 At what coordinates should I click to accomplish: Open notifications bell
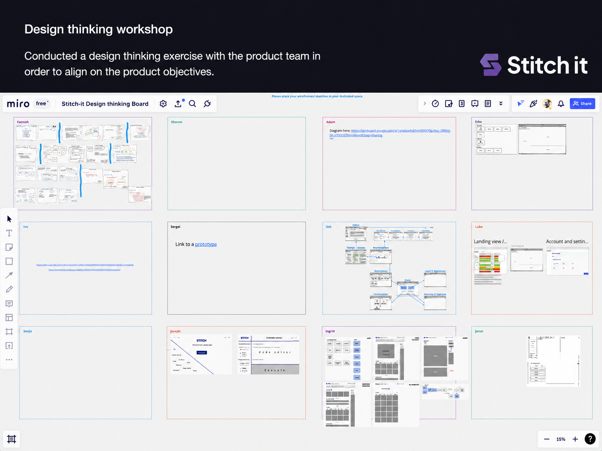click(x=561, y=104)
